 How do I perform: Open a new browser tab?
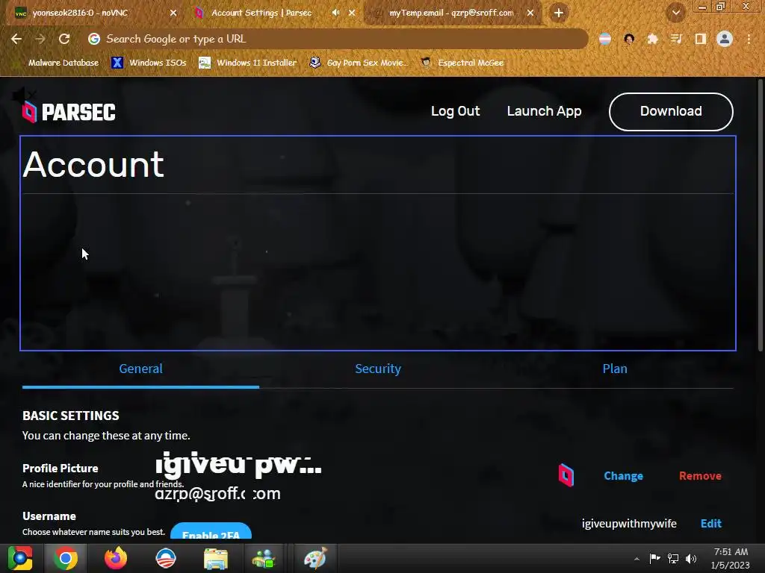pos(559,13)
